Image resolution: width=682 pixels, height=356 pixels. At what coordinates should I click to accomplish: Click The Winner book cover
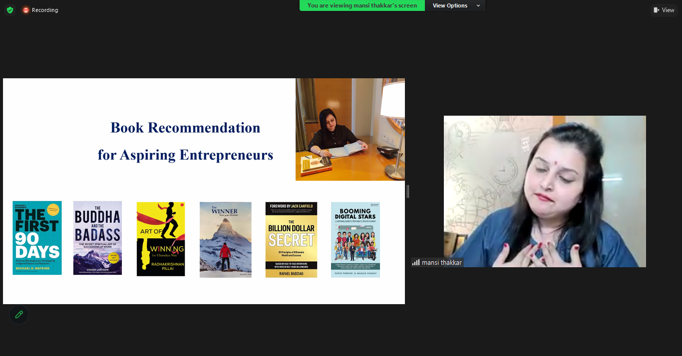click(226, 240)
